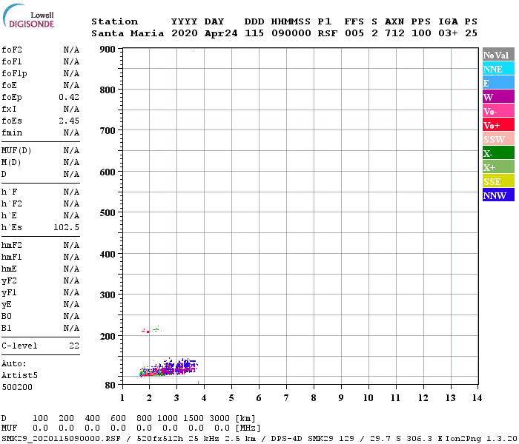Click the W purple legend swatch
This screenshot has width=519, height=444.
[x=498, y=97]
